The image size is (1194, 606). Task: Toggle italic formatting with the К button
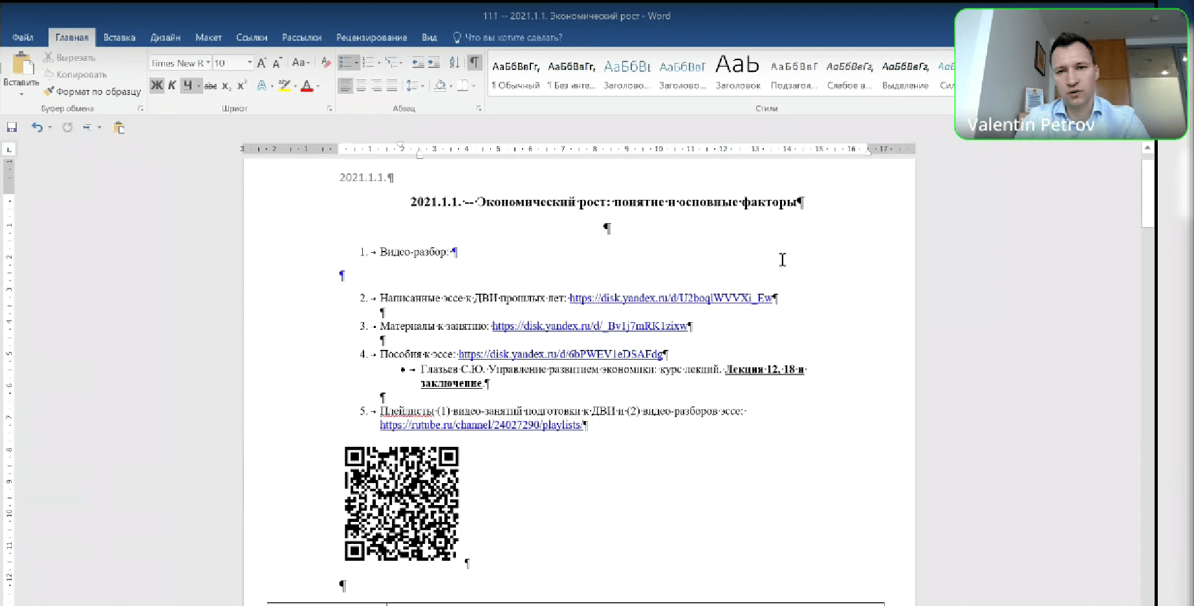(x=172, y=85)
